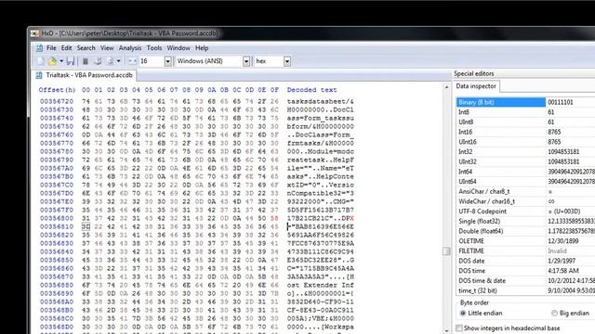Click the bytes-per-row width icon
Viewport: 595px width, 334px height.
point(132,61)
